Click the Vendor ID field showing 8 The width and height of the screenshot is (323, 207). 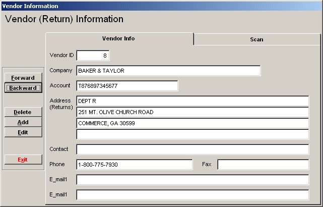pos(93,56)
